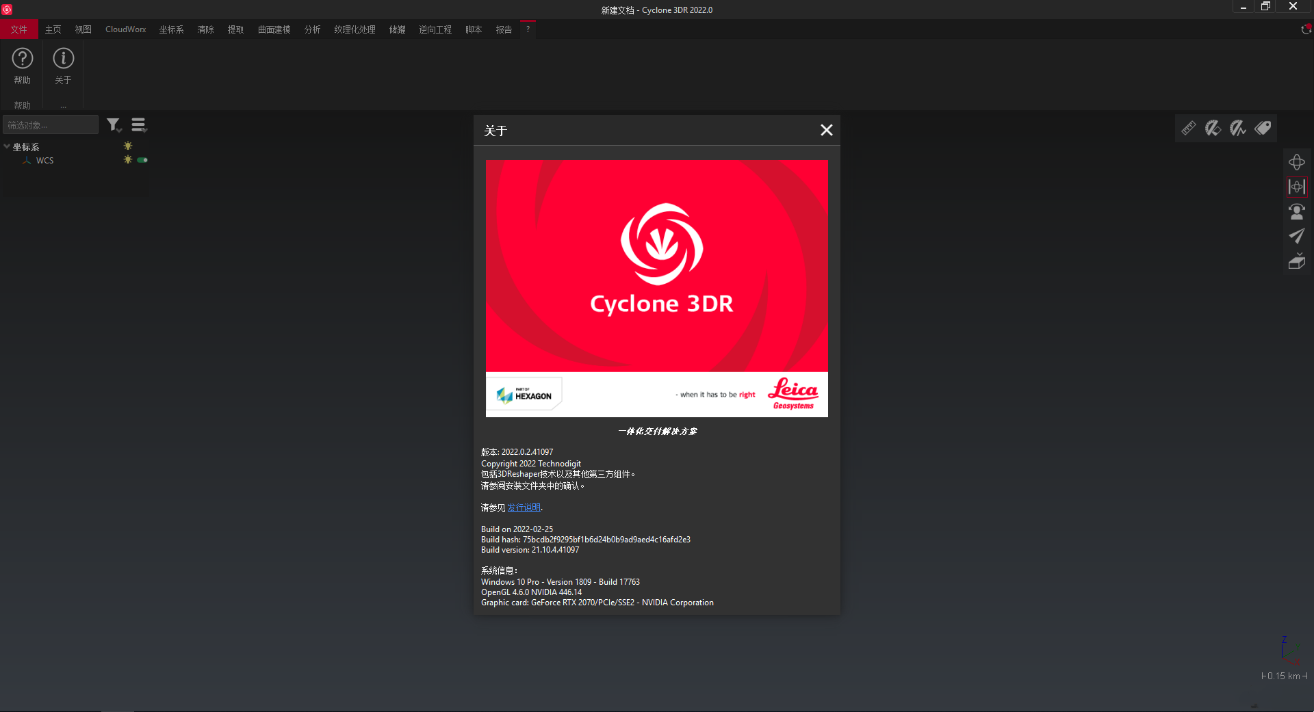Switch to the 逆向工程 tab
The image size is (1314, 712).
[x=435, y=29]
